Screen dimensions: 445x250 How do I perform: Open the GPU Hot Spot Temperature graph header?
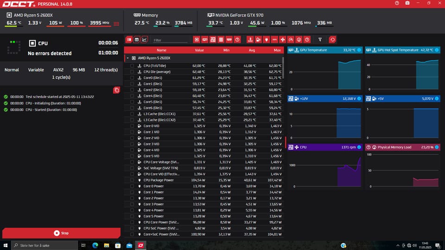(402, 50)
